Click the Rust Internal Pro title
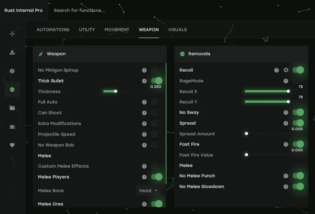The image size is (315, 214). coord(23,10)
